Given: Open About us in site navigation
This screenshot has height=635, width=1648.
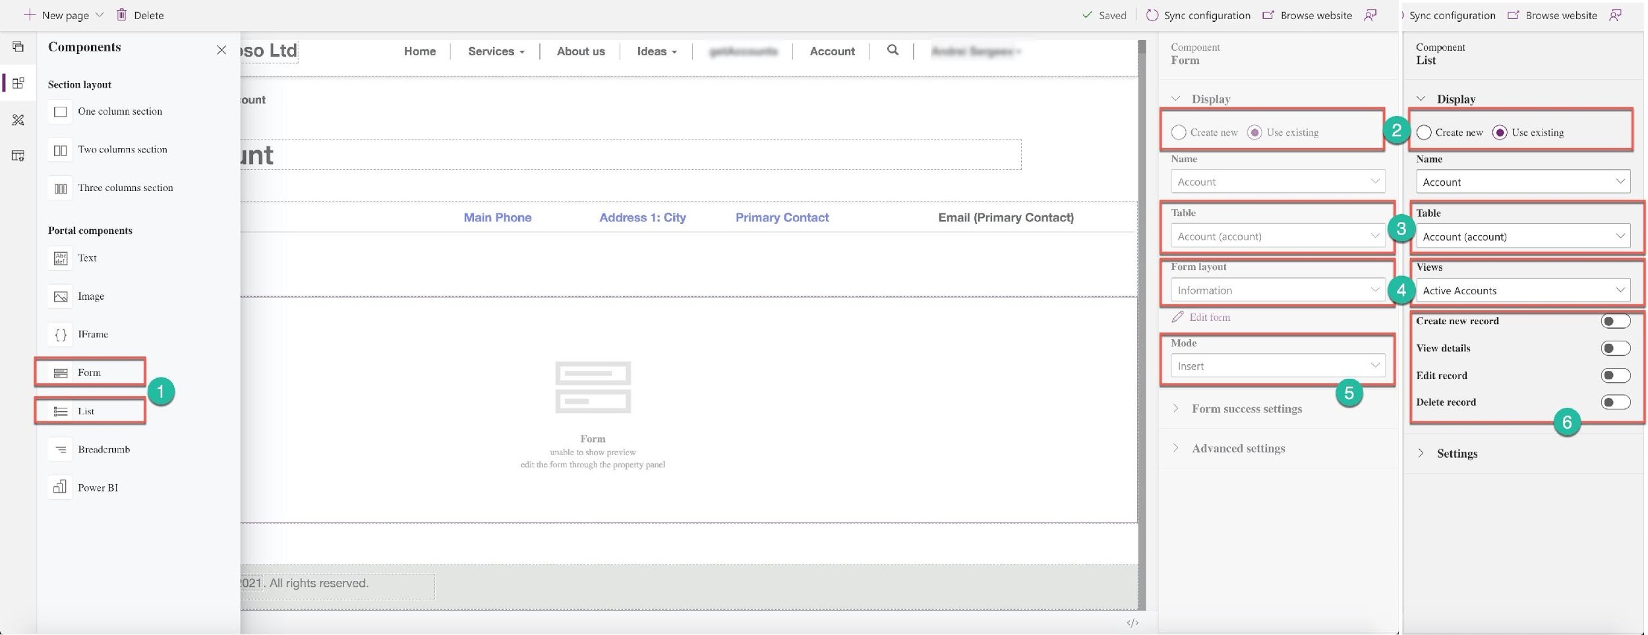Looking at the screenshot, I should (581, 51).
